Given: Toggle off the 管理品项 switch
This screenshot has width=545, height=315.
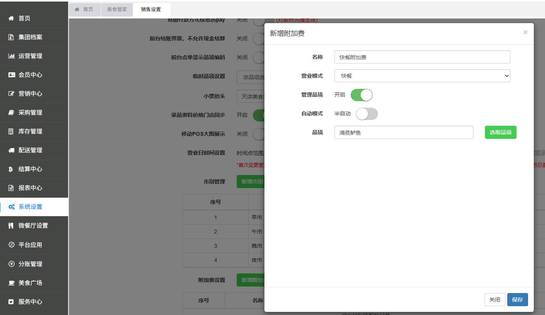Looking at the screenshot, I should [x=361, y=95].
